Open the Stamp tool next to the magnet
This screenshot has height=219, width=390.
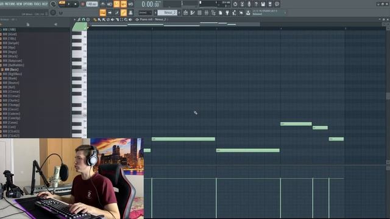[88, 19]
